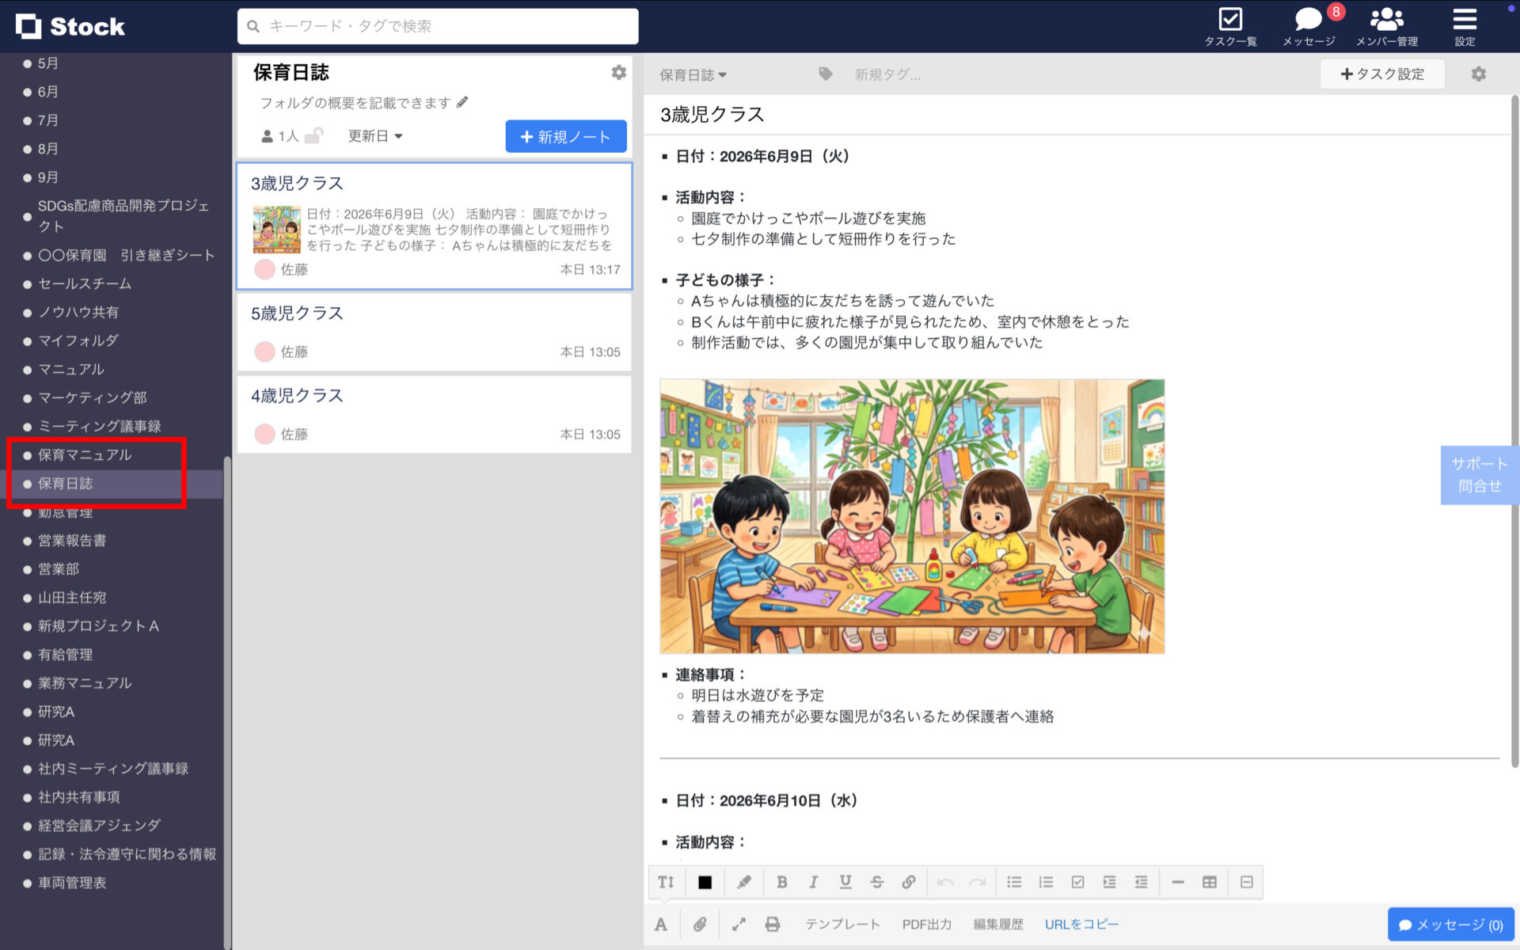
Task: Click the tanabata craft illustration in the note
Action: click(x=912, y=516)
